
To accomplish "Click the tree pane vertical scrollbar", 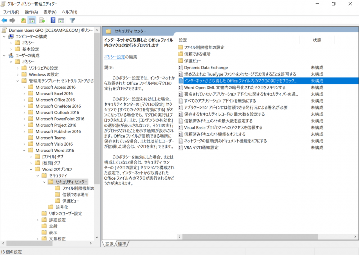I will (97, 108).
